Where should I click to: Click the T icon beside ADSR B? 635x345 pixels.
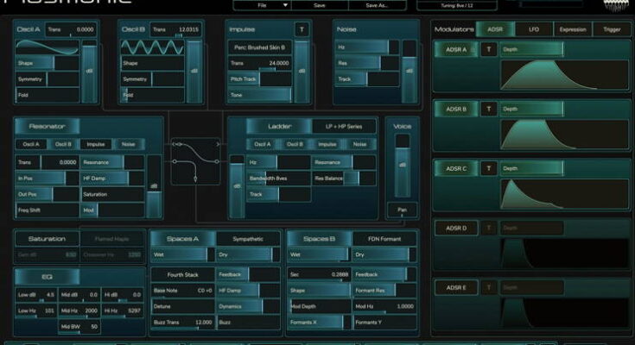(488, 110)
